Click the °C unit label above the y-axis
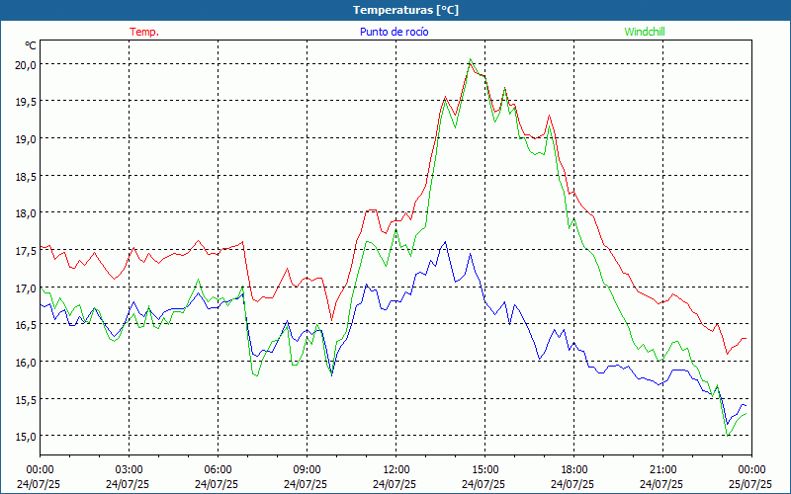 (31, 45)
